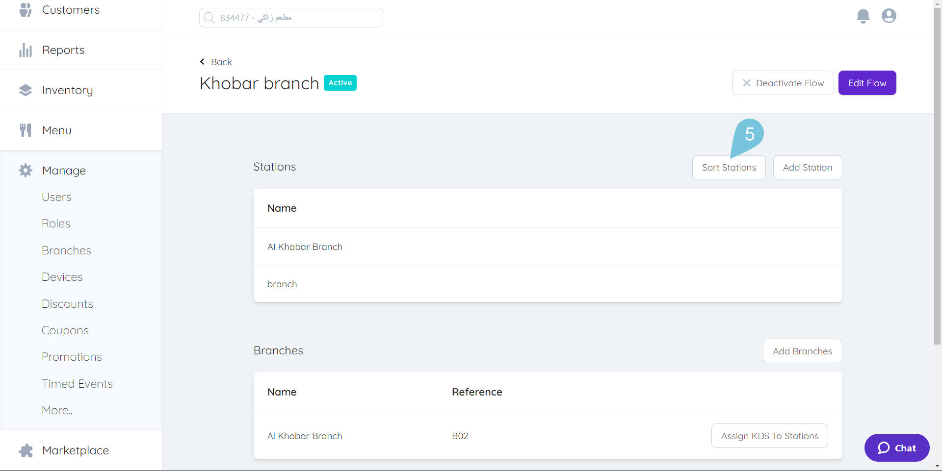Deactivate the Khobar branch flow
Screen dimensions: 942x471
coord(783,82)
